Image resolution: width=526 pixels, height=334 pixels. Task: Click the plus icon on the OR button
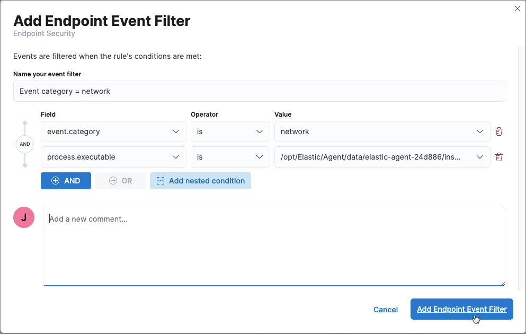click(x=113, y=180)
